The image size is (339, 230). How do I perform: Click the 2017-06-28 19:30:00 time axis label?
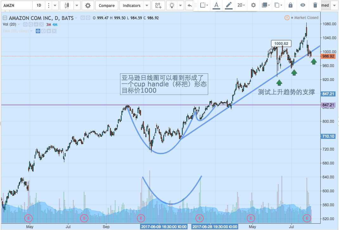tap(215, 227)
